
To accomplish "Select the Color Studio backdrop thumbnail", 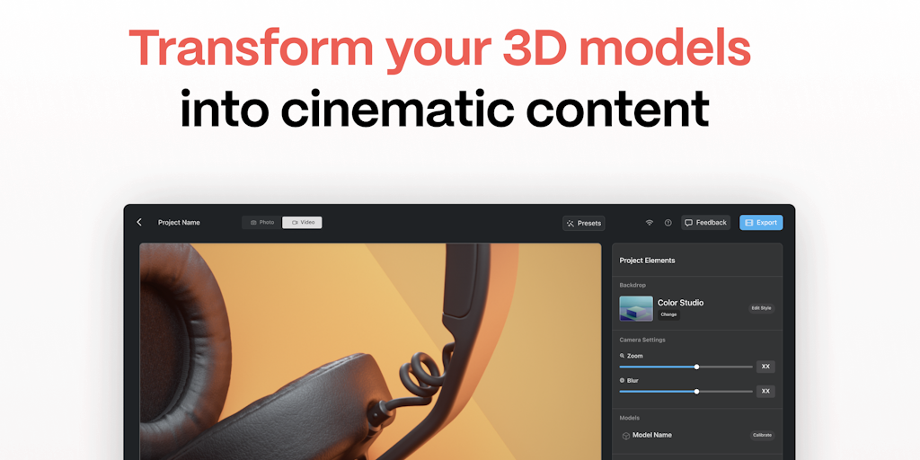I will (x=636, y=308).
